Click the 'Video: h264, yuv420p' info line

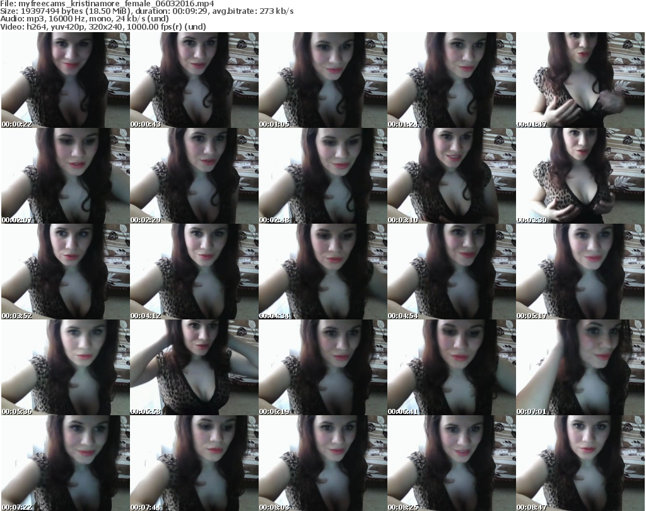103,26
